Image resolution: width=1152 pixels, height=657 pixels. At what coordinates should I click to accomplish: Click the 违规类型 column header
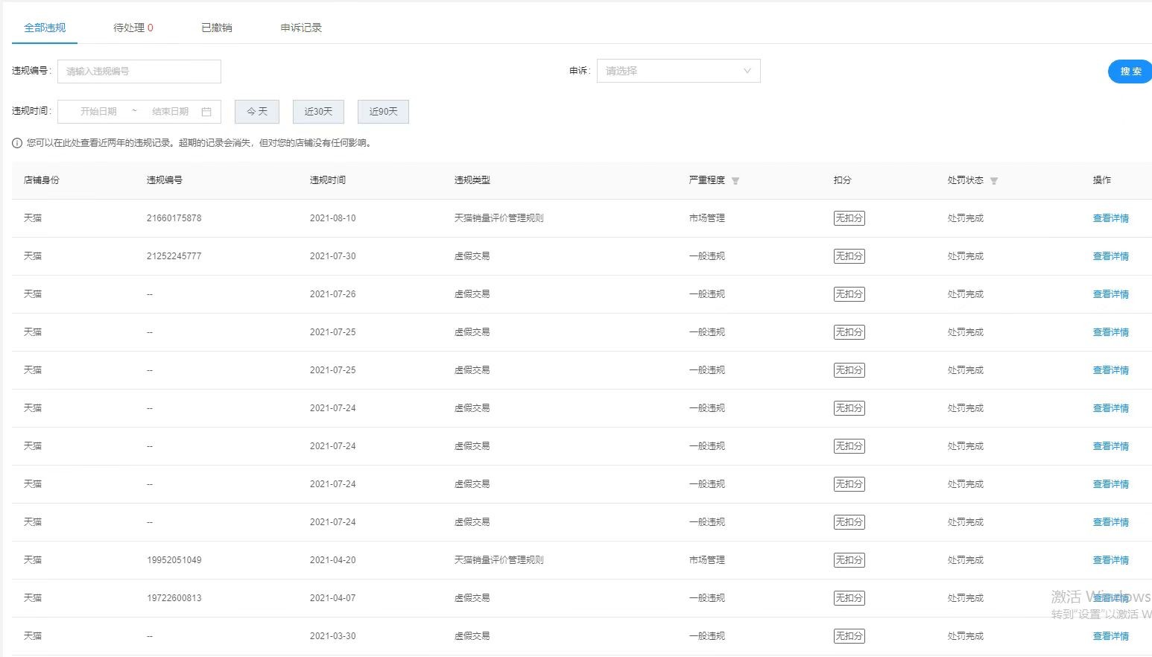coord(472,180)
